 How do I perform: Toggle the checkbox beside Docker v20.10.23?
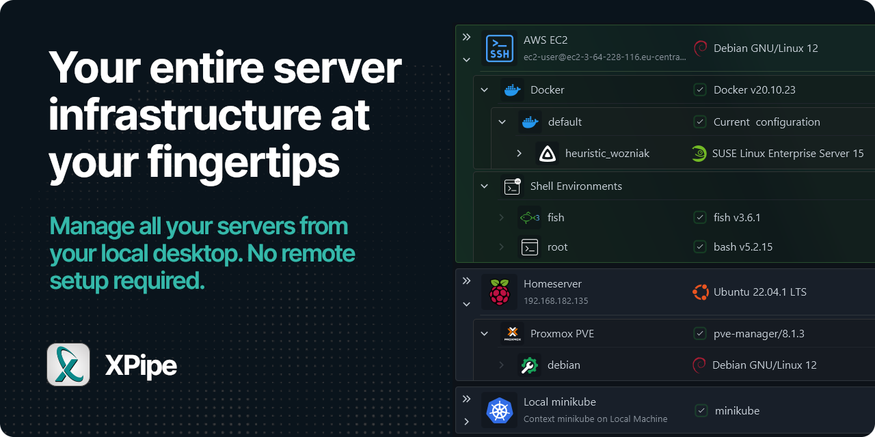700,89
